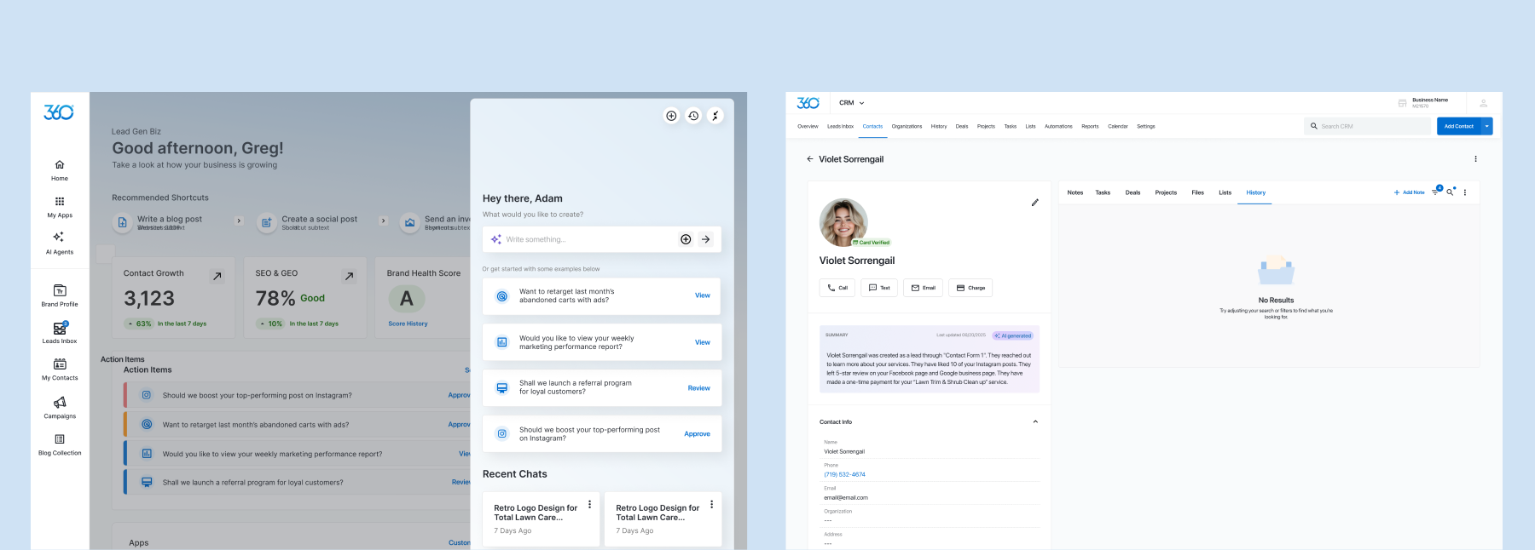Open the CRM product switcher dropdown
The height and width of the screenshot is (550, 1535).
[851, 103]
